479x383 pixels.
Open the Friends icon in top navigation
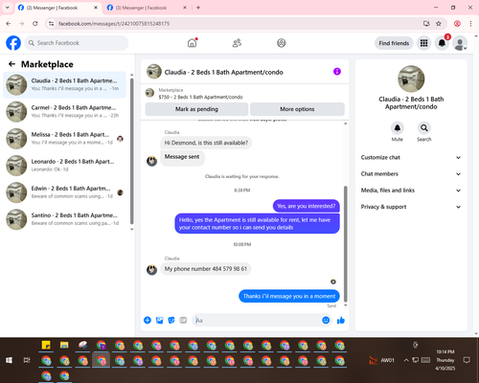[x=237, y=43]
